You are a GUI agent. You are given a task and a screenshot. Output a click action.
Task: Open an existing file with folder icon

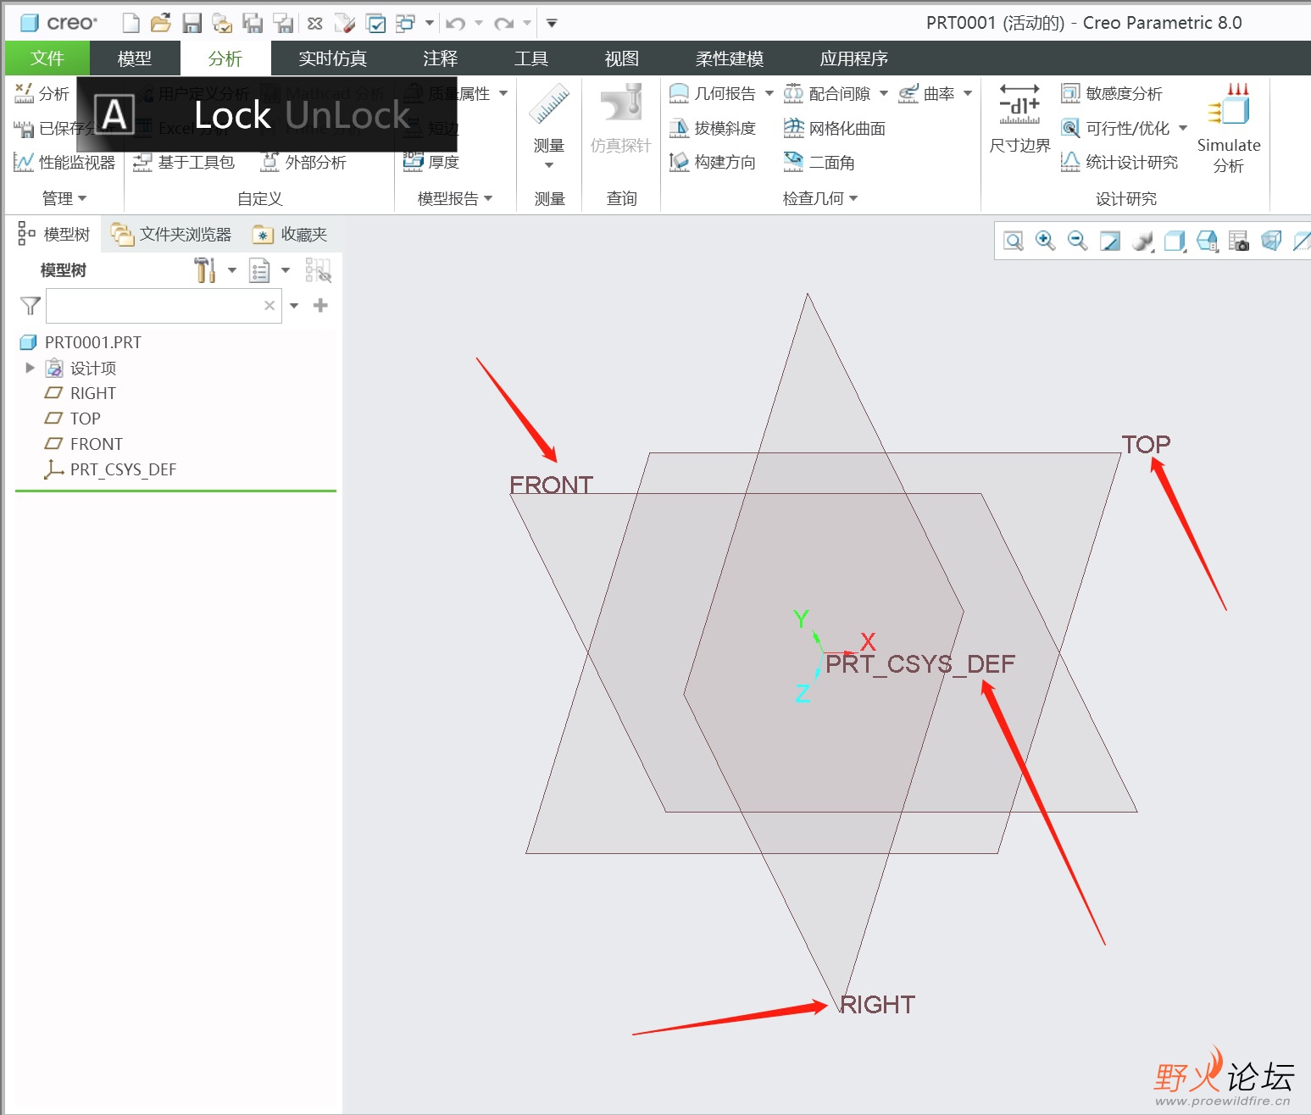tap(160, 23)
